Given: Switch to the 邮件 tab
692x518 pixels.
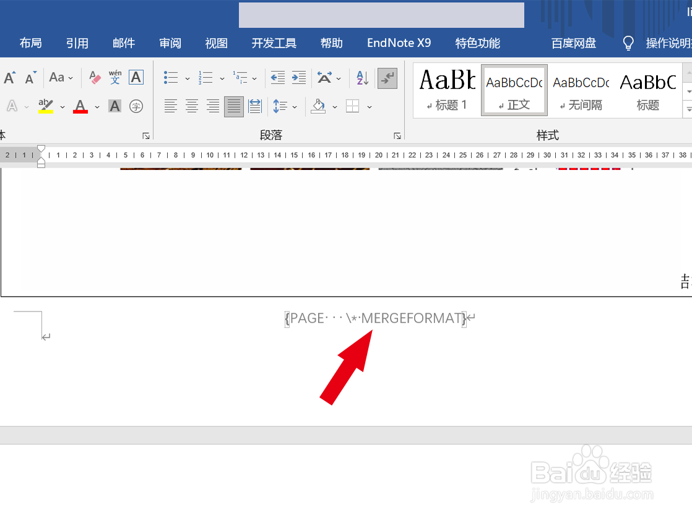Looking at the screenshot, I should click(x=124, y=43).
